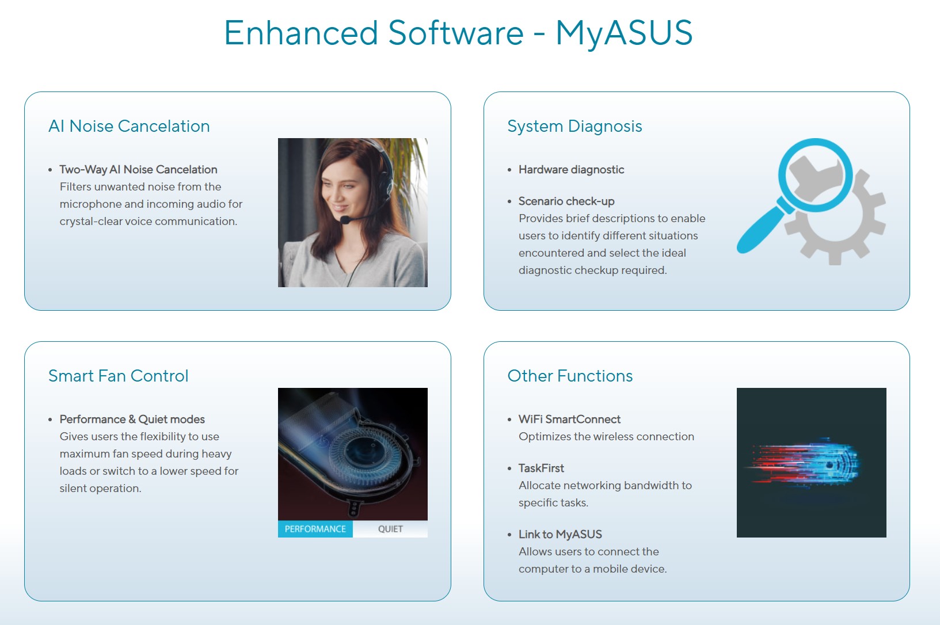The height and width of the screenshot is (625, 940).
Task: Click the 'Two-Way AI Noise Cancelation' bullet
Action: coord(138,170)
